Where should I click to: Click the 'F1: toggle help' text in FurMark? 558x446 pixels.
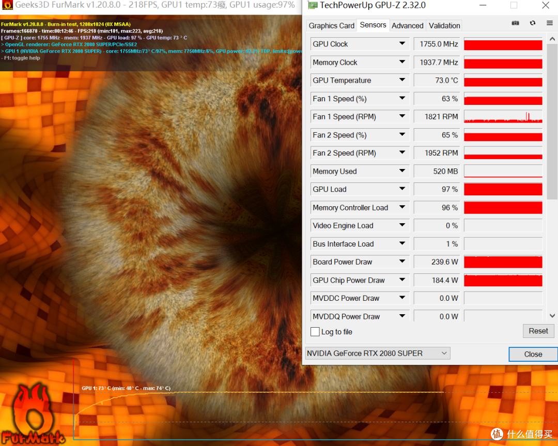pos(21,58)
